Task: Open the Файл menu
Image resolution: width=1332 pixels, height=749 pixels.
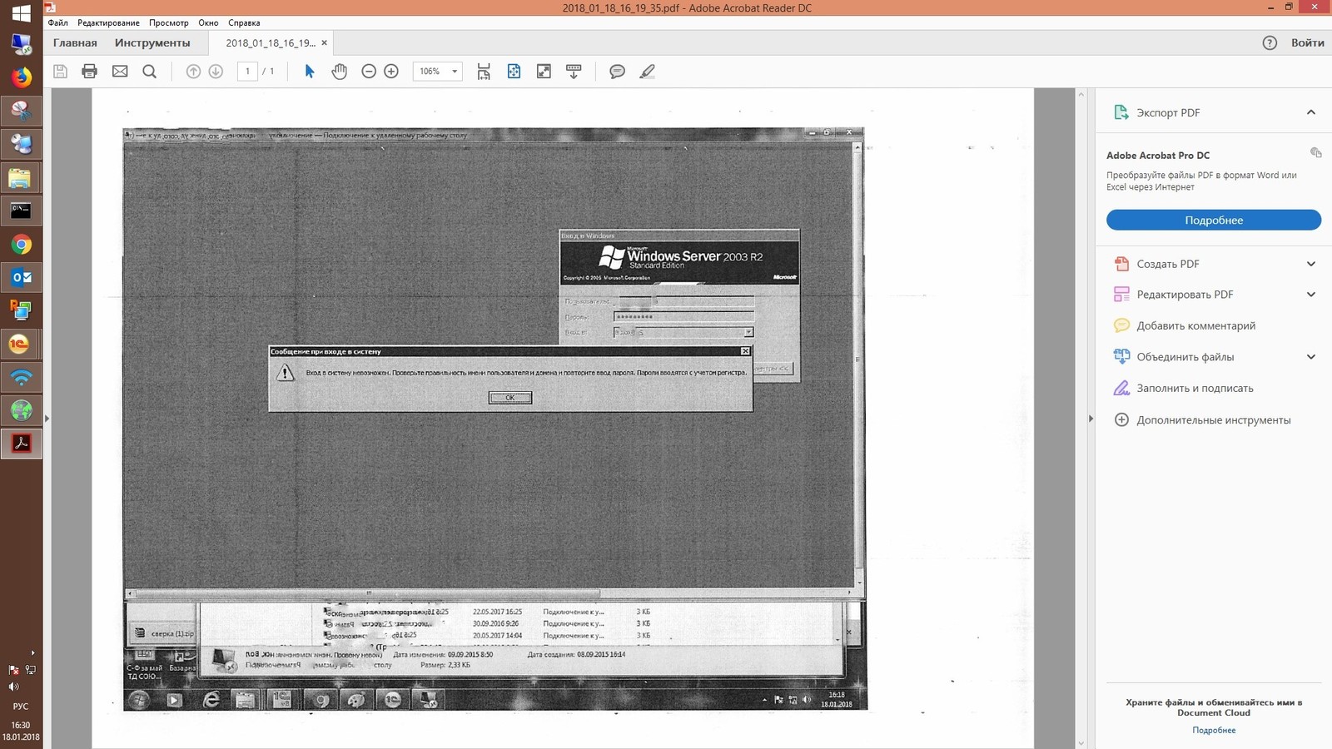Action: [58, 22]
